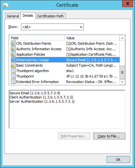
Task: Select the Details tab
Action: coord(28,15)
